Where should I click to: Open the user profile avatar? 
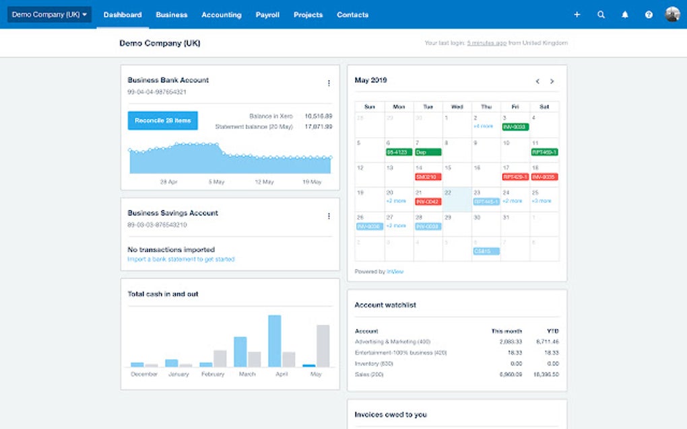pyautogui.click(x=672, y=14)
